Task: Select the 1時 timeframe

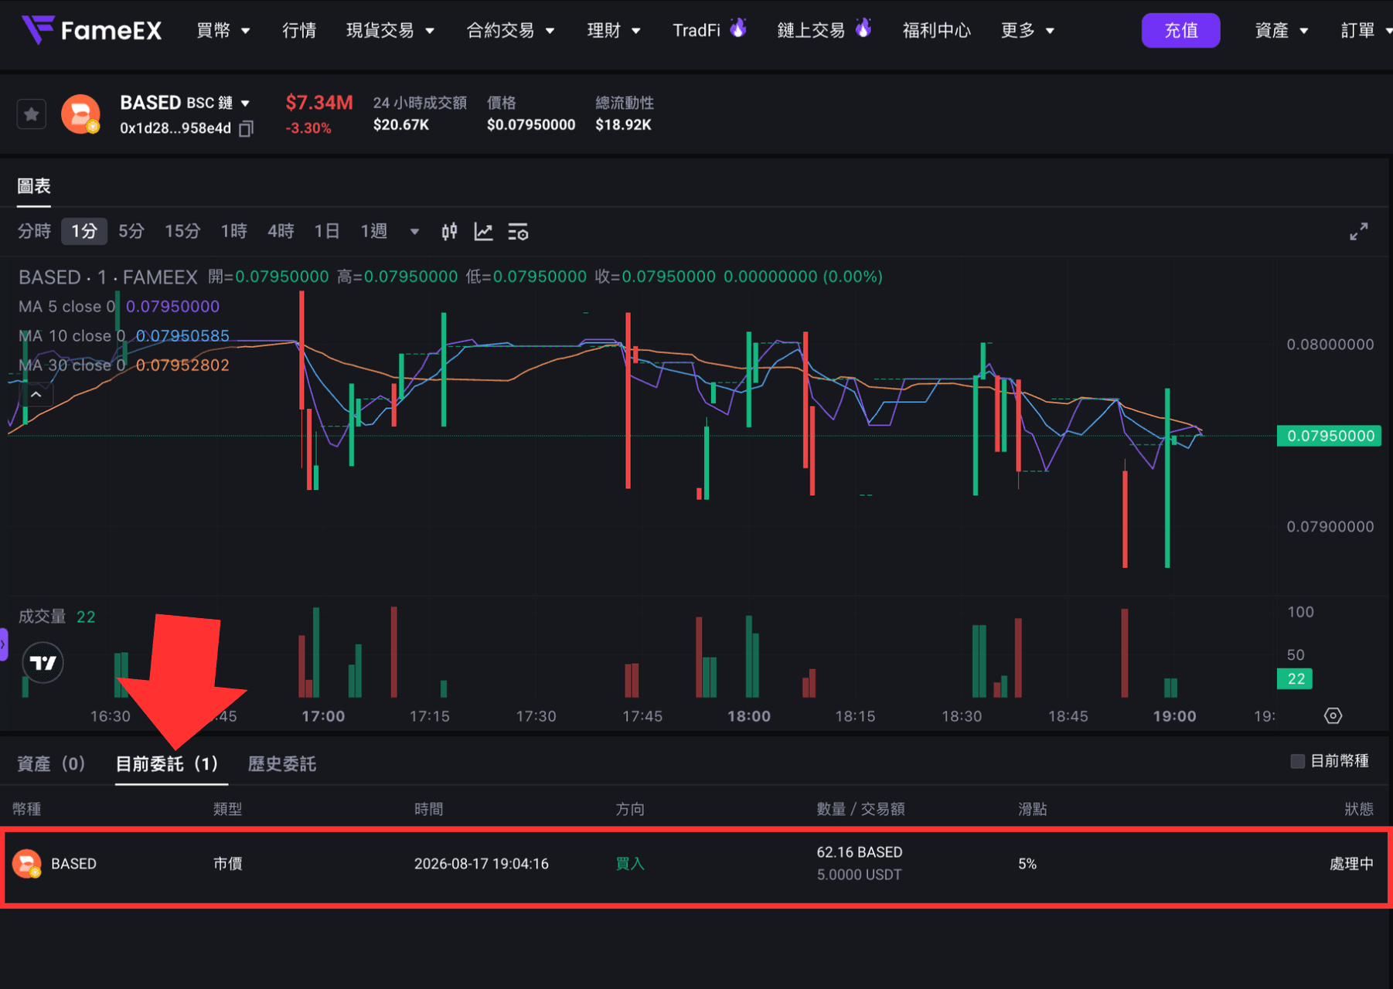Action: tap(233, 232)
